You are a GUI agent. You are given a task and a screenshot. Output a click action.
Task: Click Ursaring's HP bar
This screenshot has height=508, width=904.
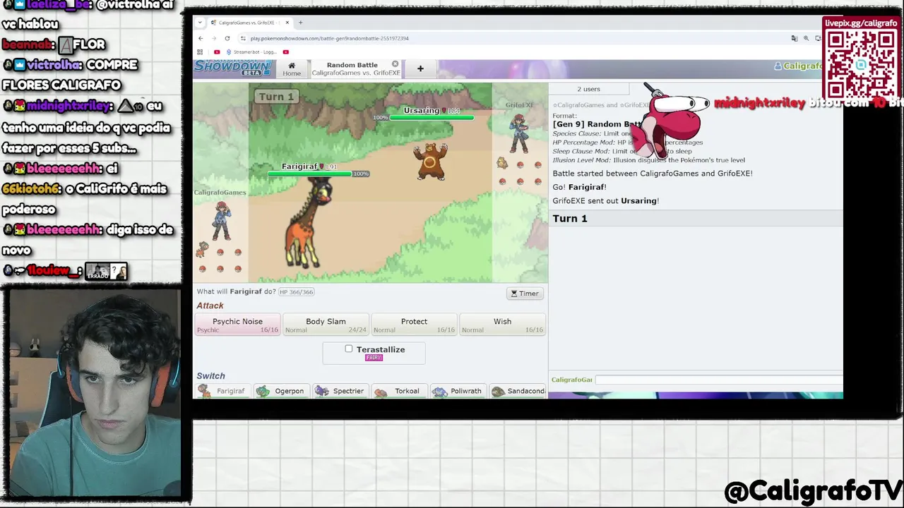(x=432, y=118)
